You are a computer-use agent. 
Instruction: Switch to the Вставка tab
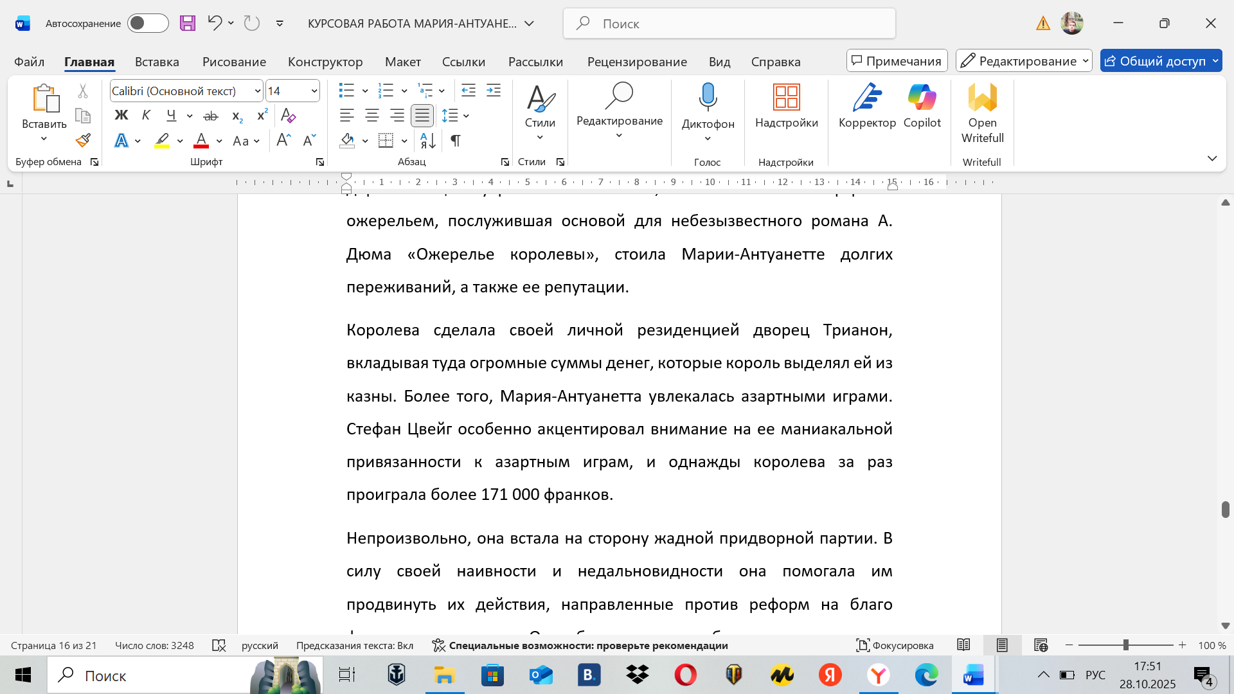(157, 62)
